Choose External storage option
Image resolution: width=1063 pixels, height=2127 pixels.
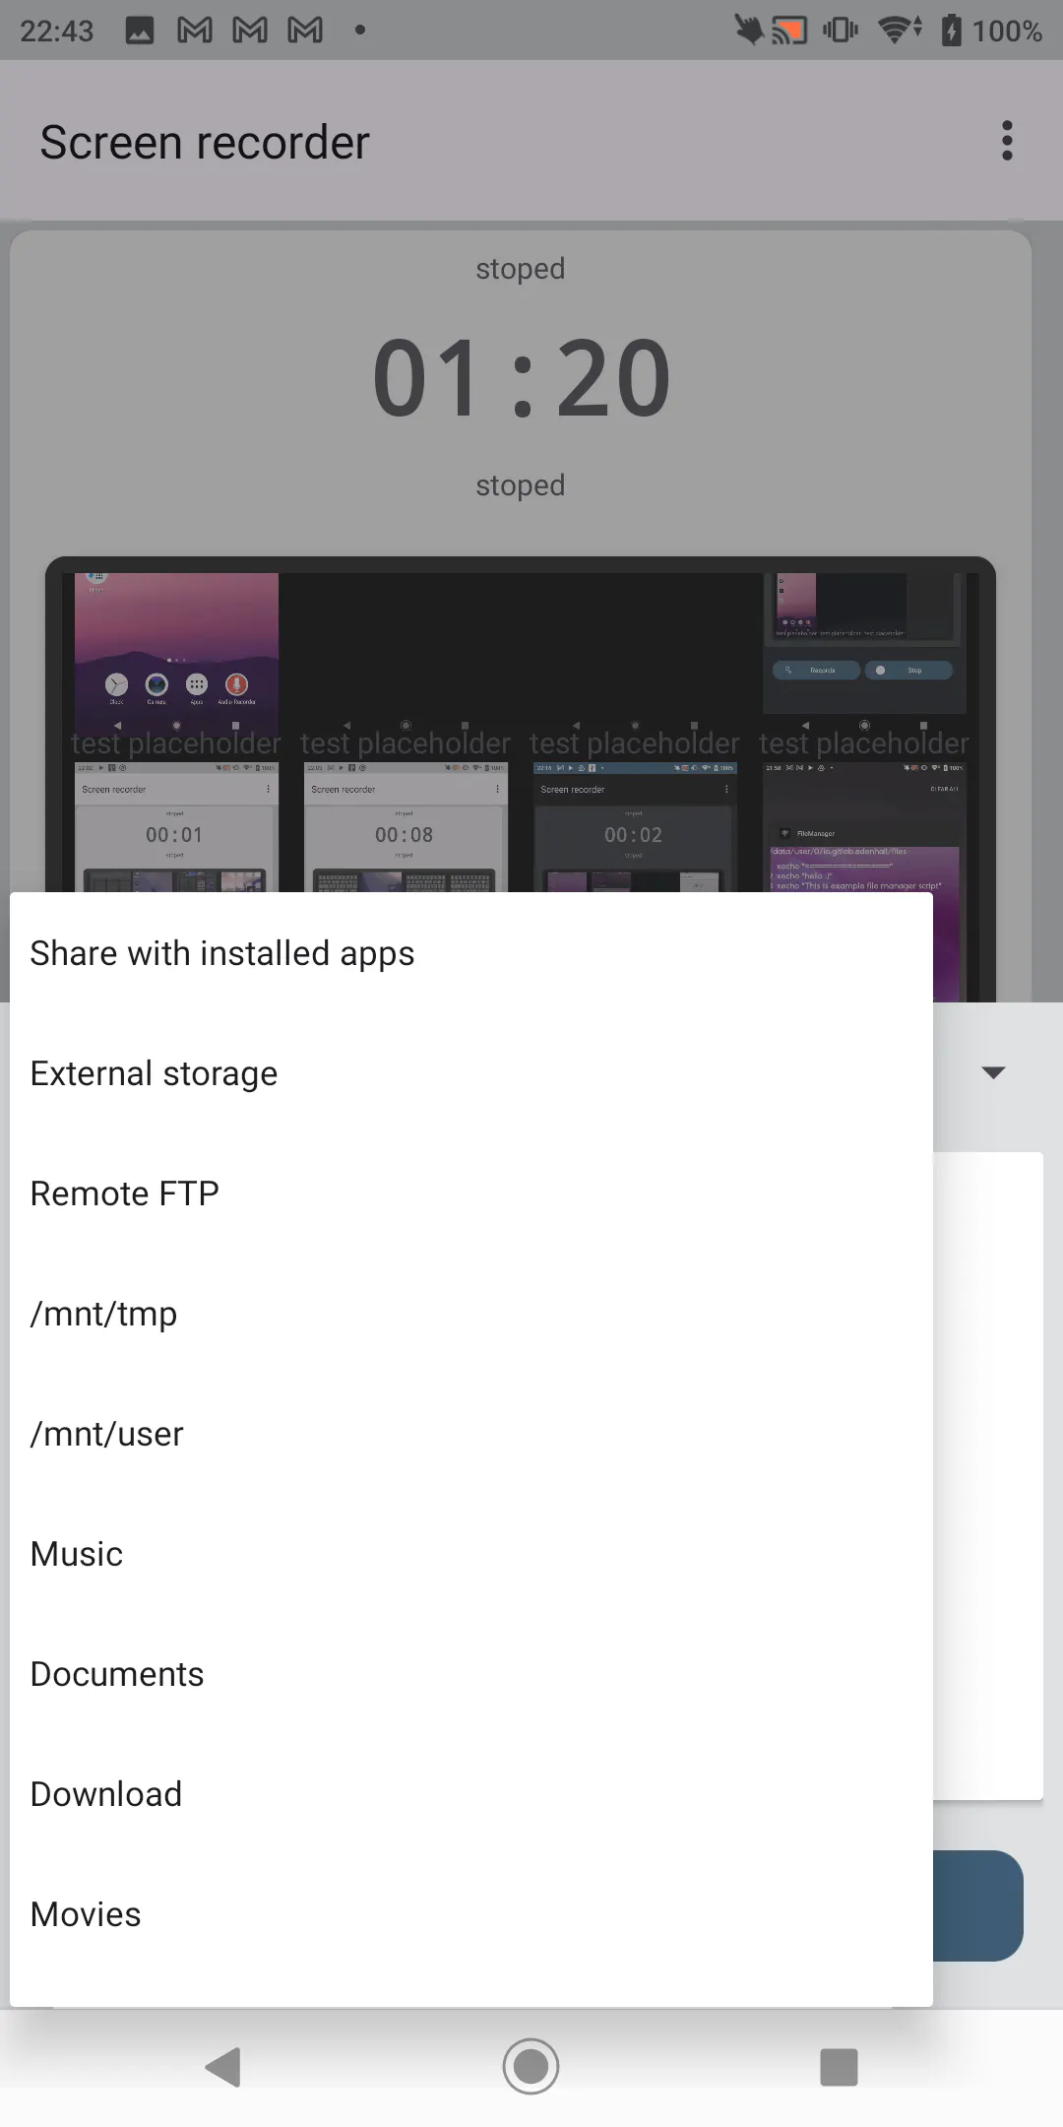(471, 1073)
